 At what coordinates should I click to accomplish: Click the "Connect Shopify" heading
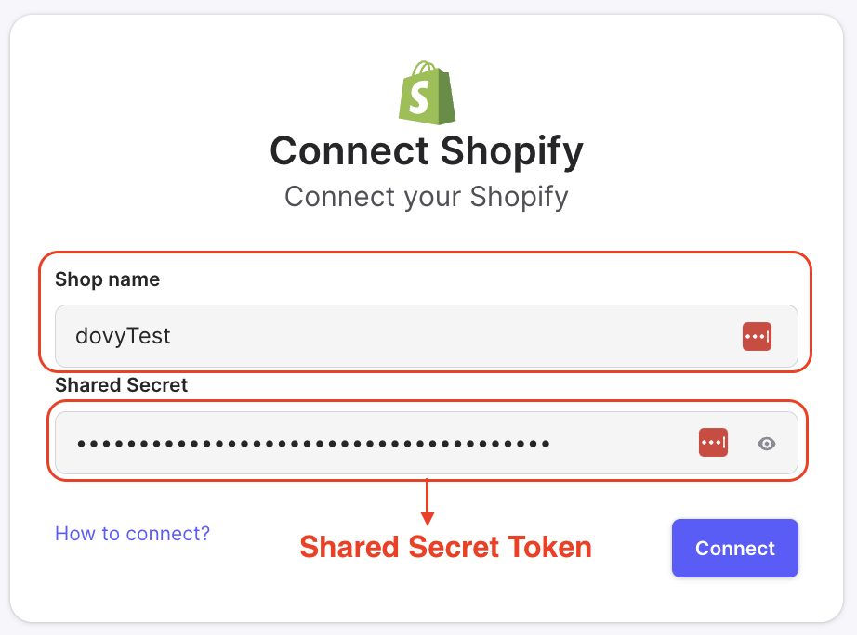pyautogui.click(x=427, y=150)
